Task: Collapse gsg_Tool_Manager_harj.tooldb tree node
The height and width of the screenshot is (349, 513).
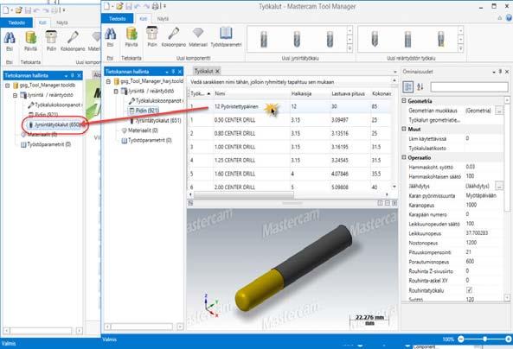Action: 108,81
